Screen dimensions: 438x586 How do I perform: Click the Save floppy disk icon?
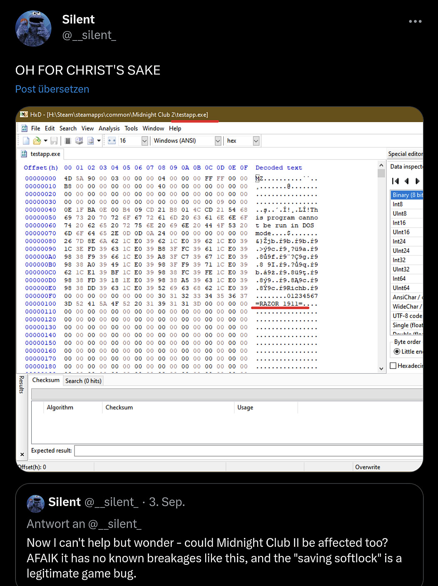click(54, 141)
